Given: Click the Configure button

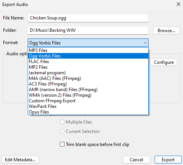Looking at the screenshot, I should (x=164, y=62).
